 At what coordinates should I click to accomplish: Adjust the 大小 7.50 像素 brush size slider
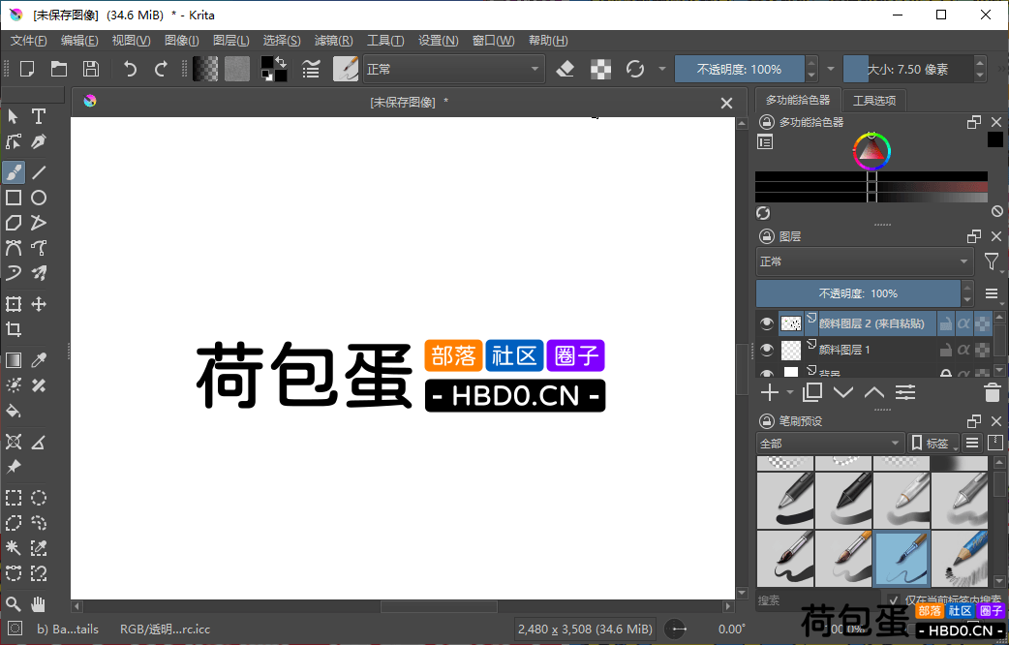pyautogui.click(x=908, y=69)
